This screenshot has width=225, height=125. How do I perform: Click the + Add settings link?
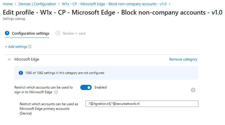coord(16,47)
